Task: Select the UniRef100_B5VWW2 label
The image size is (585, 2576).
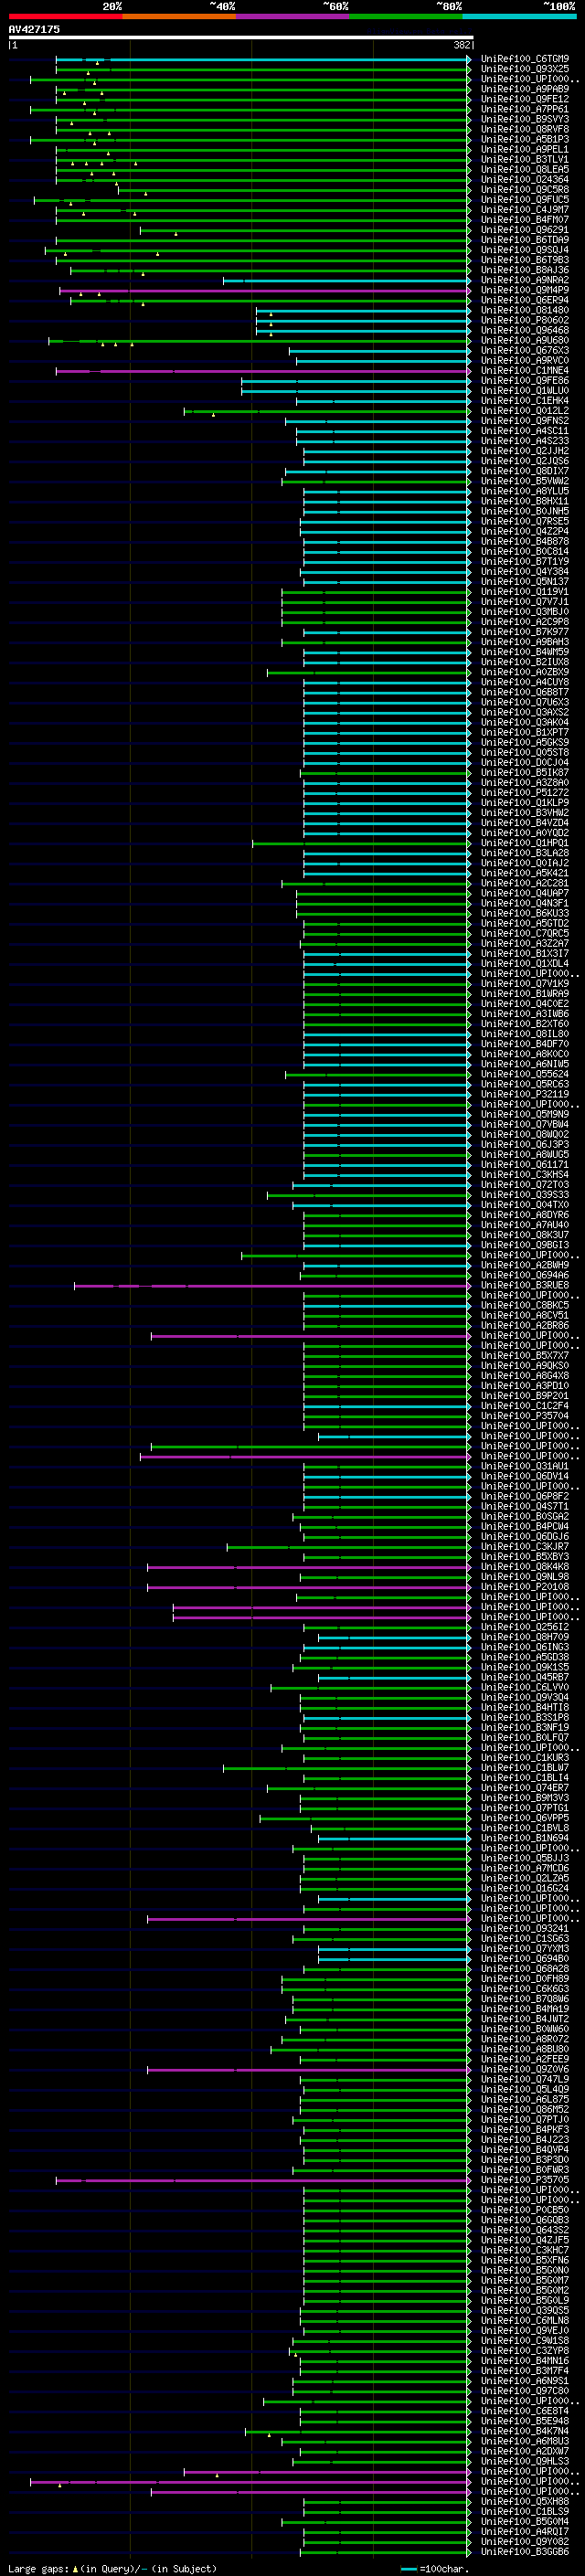Action: [x=524, y=481]
